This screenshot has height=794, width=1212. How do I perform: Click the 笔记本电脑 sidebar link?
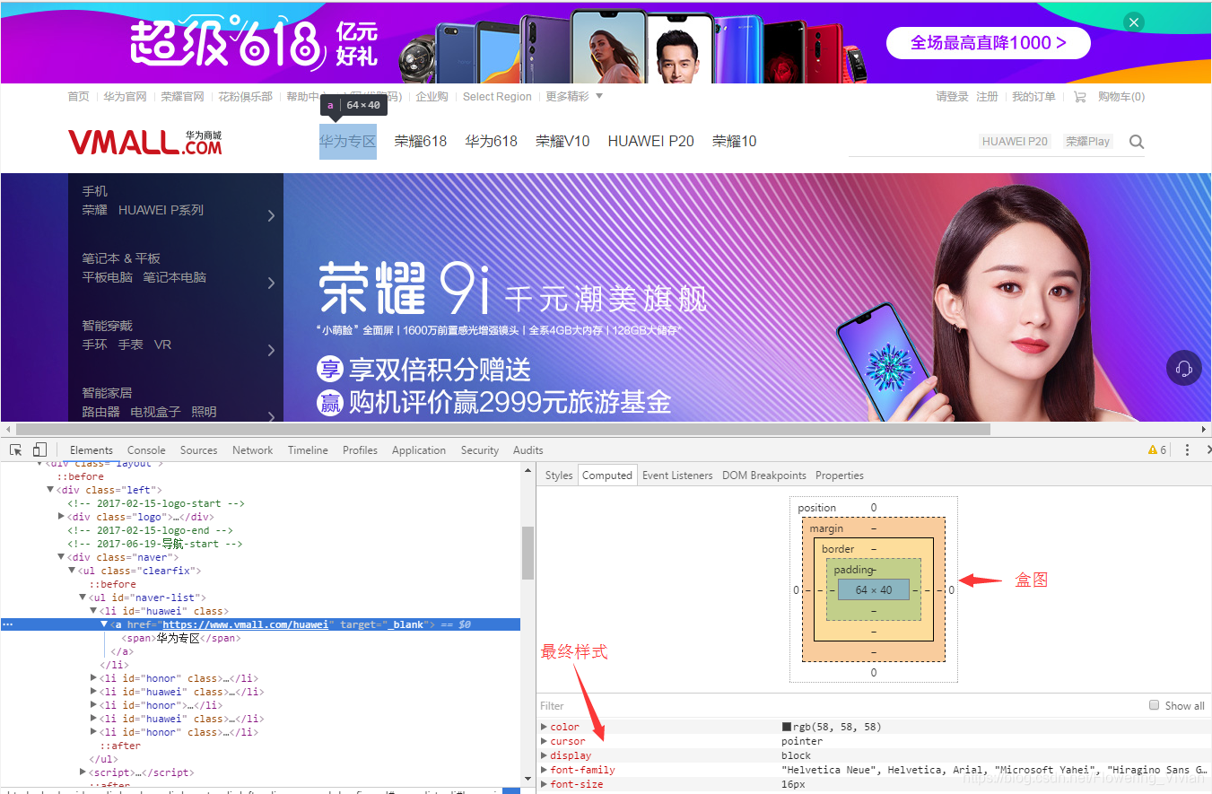click(175, 277)
